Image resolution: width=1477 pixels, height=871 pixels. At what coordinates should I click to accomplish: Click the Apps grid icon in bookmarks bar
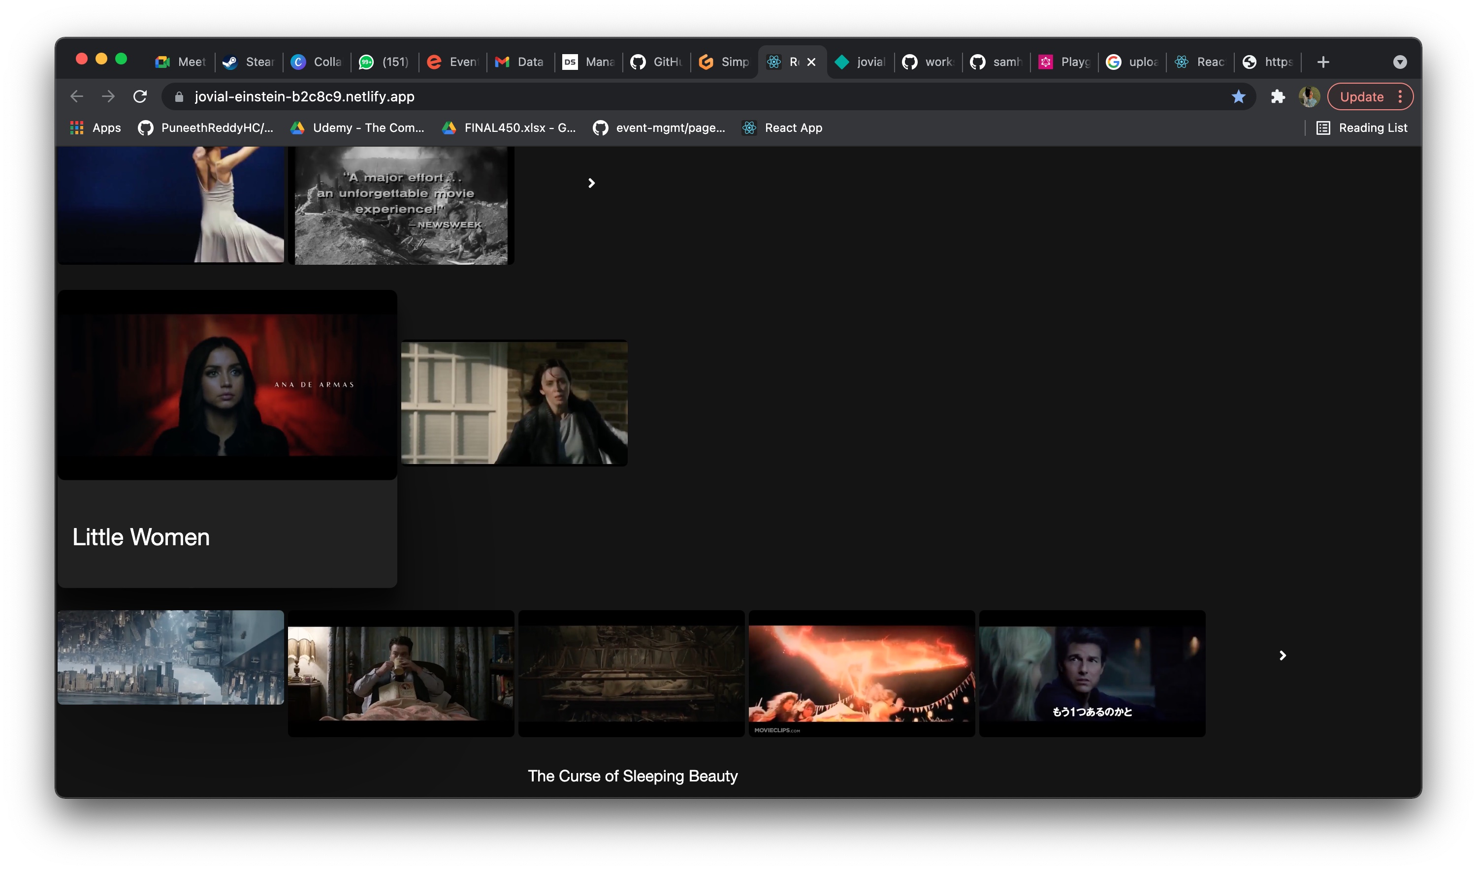pyautogui.click(x=76, y=127)
